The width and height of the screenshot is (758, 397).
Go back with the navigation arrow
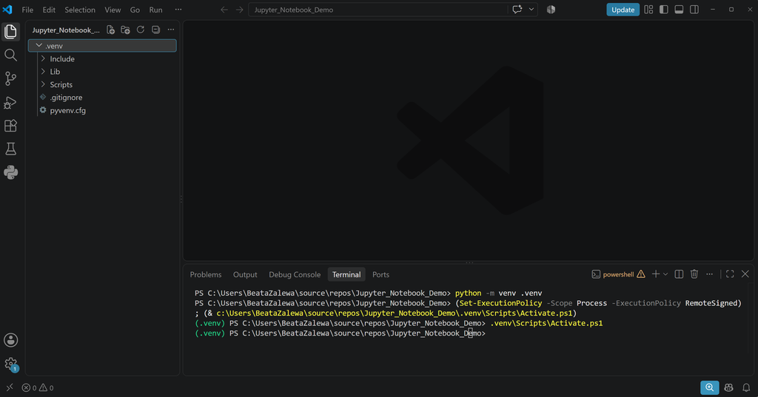pyautogui.click(x=224, y=10)
